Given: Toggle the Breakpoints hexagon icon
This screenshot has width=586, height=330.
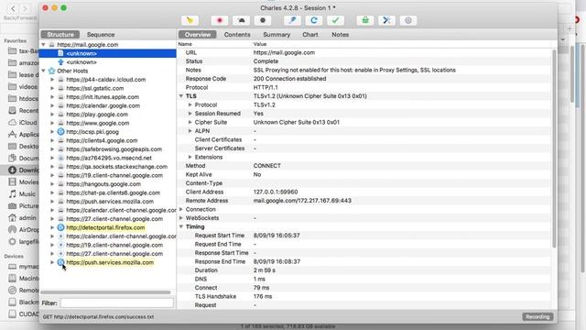Looking at the screenshot, I should [263, 20].
